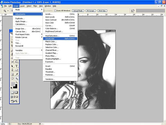Click the Photoshop icon in the title bar

click(x=2, y=2)
